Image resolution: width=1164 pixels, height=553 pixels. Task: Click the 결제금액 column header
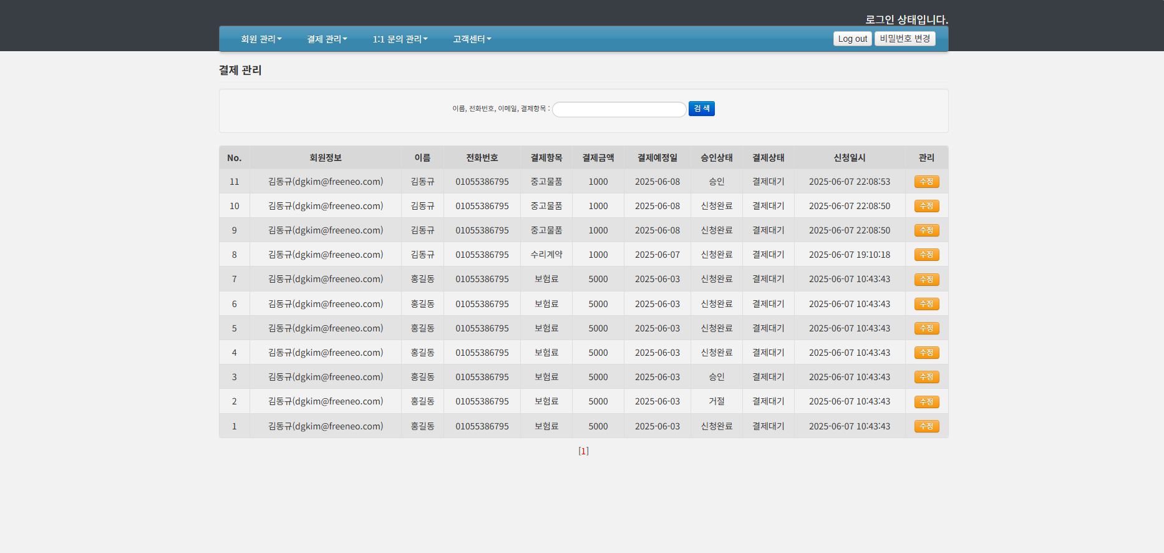tap(598, 158)
